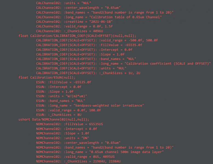Screen dimensions: 213x164
Task: Click the CALChannel02 center_wavelength "0.65um" line
Action: (x=78, y=8)
